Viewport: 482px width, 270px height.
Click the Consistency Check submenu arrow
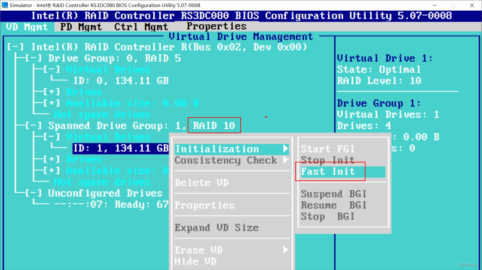286,160
